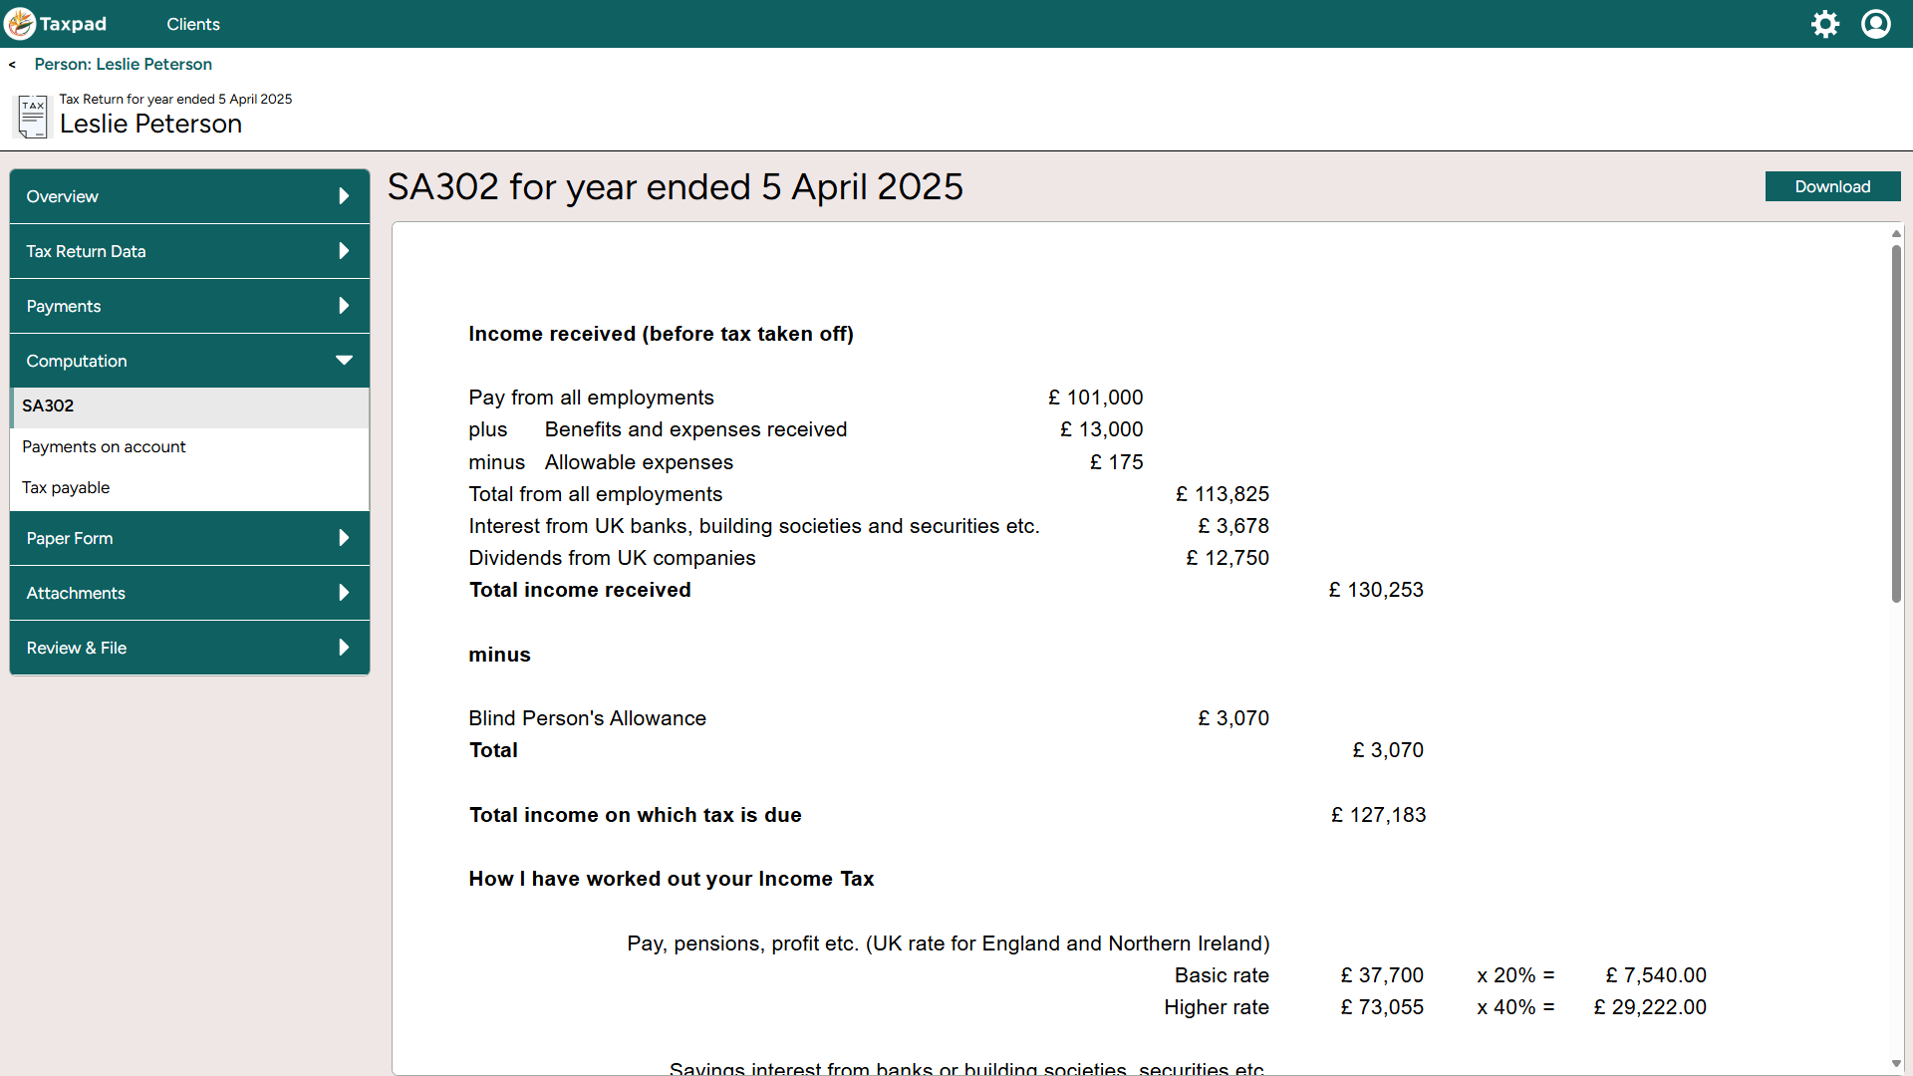Click the back arrow beside Person link
The image size is (1913, 1076).
pos(12,65)
